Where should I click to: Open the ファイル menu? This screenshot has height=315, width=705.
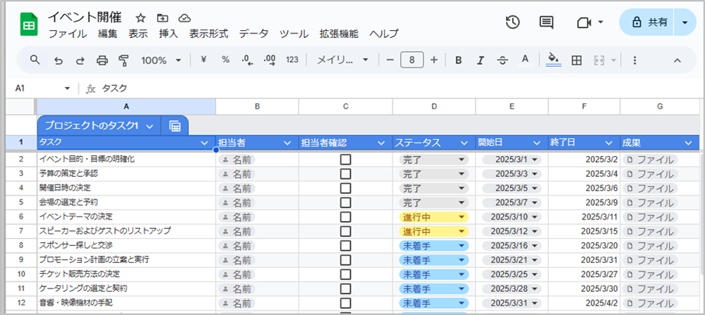68,33
